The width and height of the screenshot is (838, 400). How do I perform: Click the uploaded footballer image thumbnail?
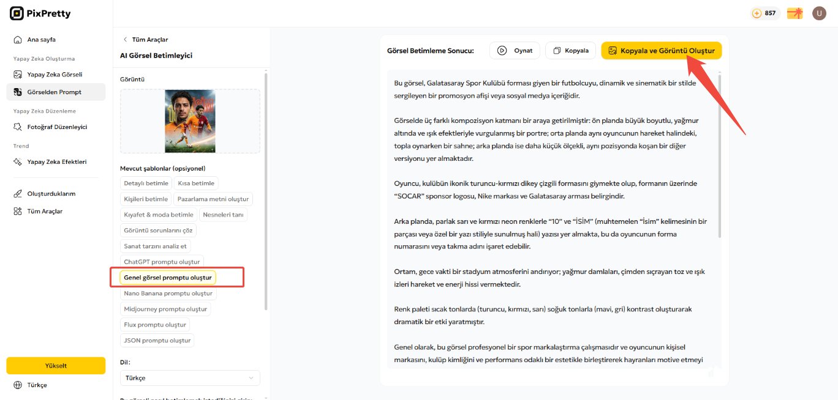[x=190, y=121]
